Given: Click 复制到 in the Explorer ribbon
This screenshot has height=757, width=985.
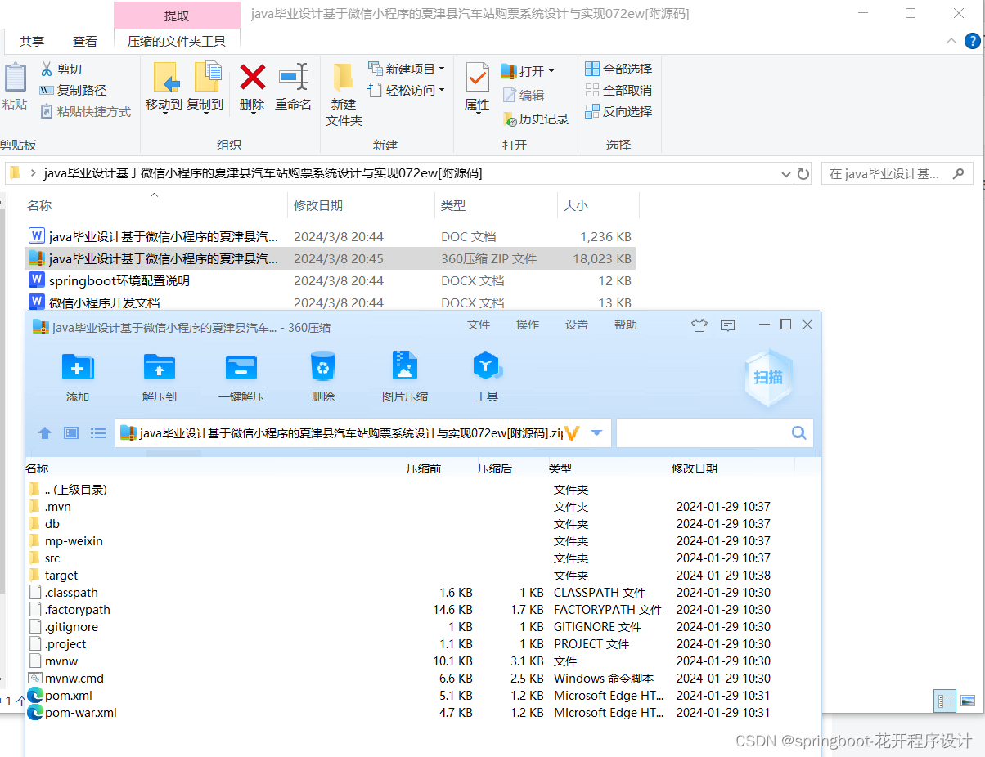Looking at the screenshot, I should pos(205,87).
